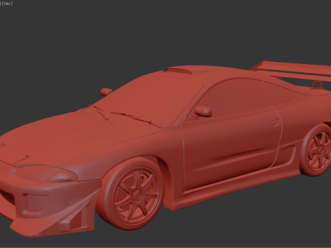Open the [Clay] viewport shading menu
The height and width of the screenshot is (248, 331).
pyautogui.click(x=7, y=3)
